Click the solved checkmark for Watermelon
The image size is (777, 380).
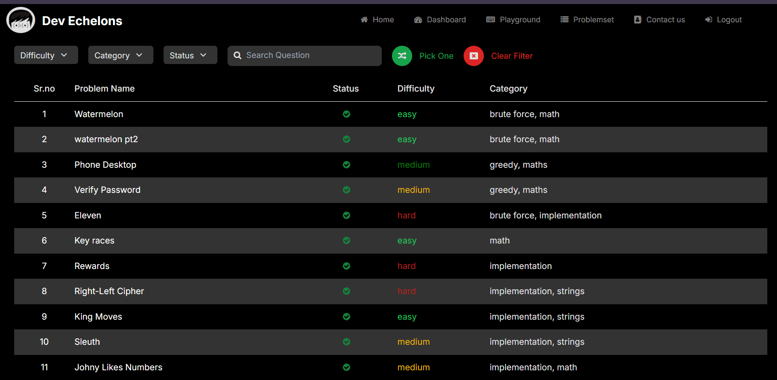pyautogui.click(x=347, y=114)
